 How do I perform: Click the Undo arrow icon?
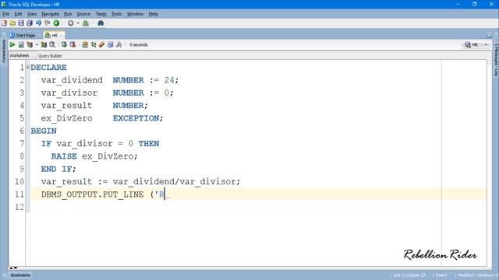coord(38,23)
